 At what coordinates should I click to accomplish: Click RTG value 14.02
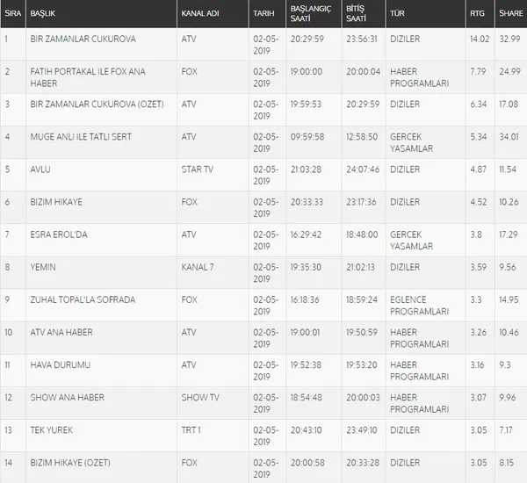tap(480, 39)
